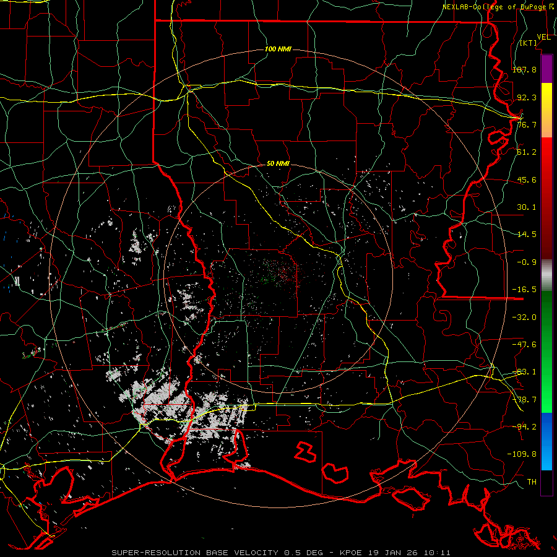Click the -16.5 legend value
This screenshot has height=557, width=557.
coord(524,290)
